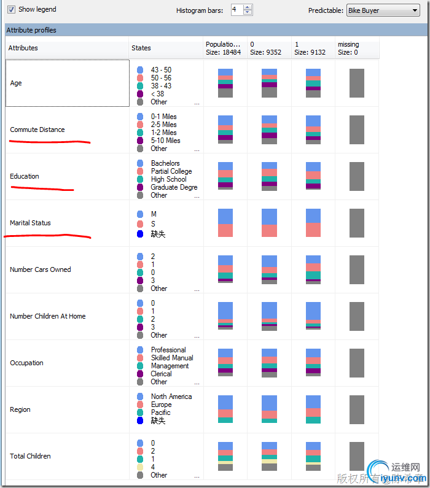Select the Commute Distance attribute
The width and height of the screenshot is (430, 488).
(x=37, y=130)
